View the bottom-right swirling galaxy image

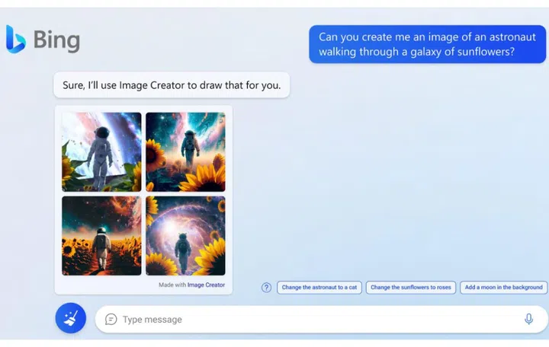tap(185, 235)
